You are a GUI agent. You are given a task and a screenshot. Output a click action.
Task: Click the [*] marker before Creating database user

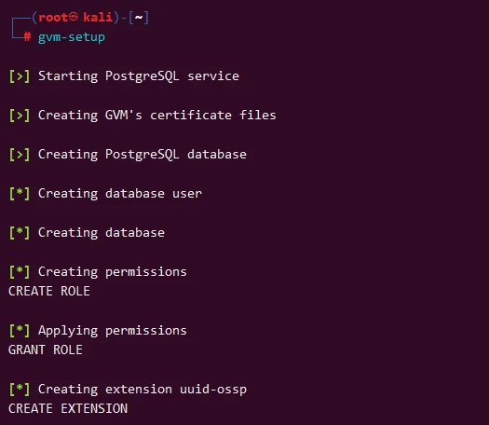coord(20,194)
